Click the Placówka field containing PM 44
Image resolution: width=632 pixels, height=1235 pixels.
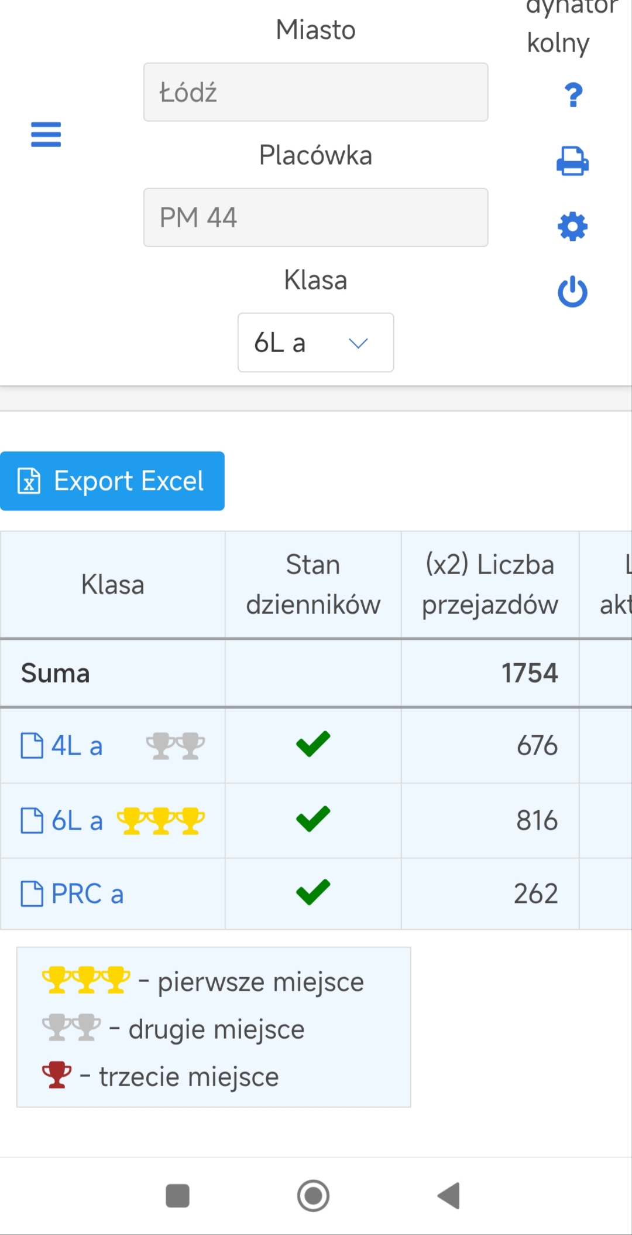click(315, 217)
